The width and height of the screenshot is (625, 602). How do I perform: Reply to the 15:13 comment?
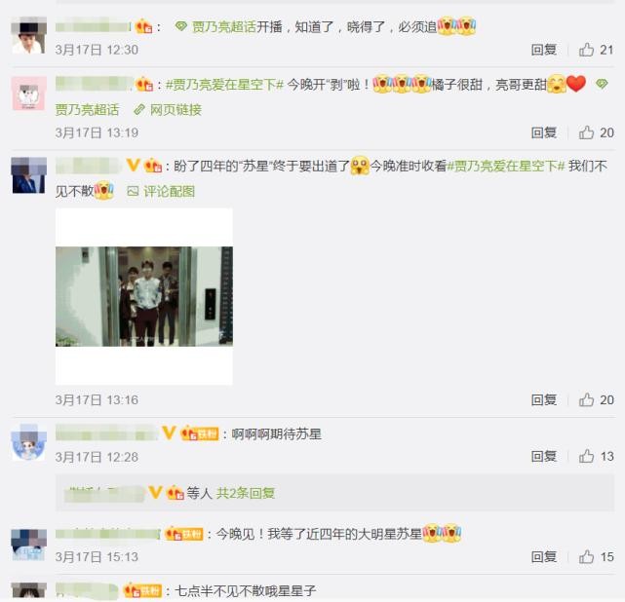544,556
